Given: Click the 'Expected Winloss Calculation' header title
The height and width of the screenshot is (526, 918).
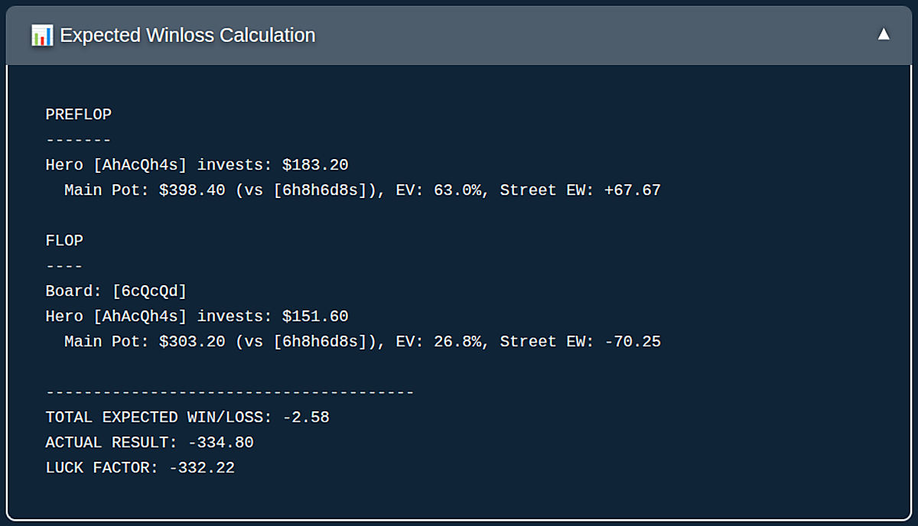Looking at the screenshot, I should coord(187,35).
